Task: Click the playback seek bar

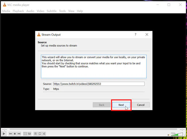Action: coord(93,129)
